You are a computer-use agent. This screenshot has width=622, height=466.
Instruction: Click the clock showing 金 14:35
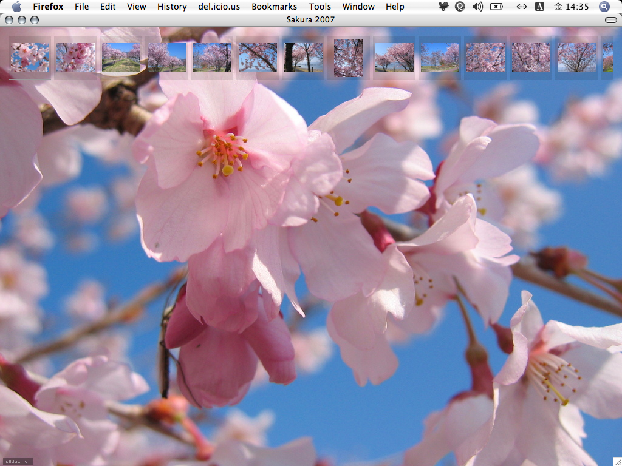(x=571, y=7)
